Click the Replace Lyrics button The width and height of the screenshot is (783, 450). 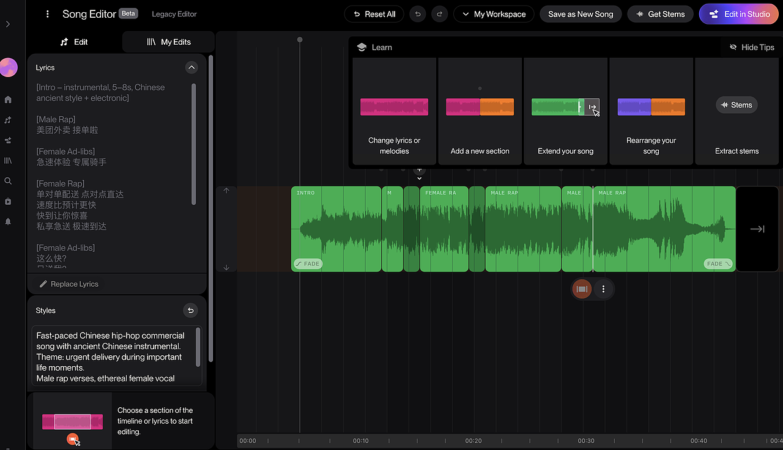tap(69, 284)
